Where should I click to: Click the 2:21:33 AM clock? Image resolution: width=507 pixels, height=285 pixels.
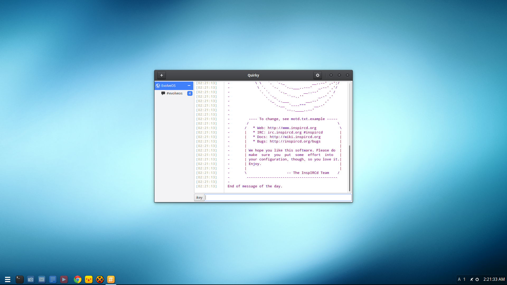point(494,279)
